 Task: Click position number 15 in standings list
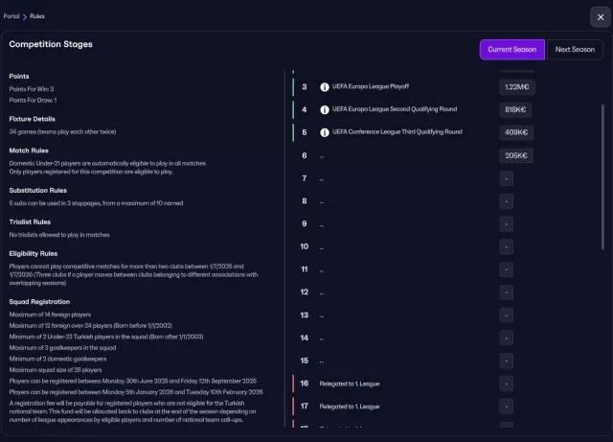coord(305,361)
